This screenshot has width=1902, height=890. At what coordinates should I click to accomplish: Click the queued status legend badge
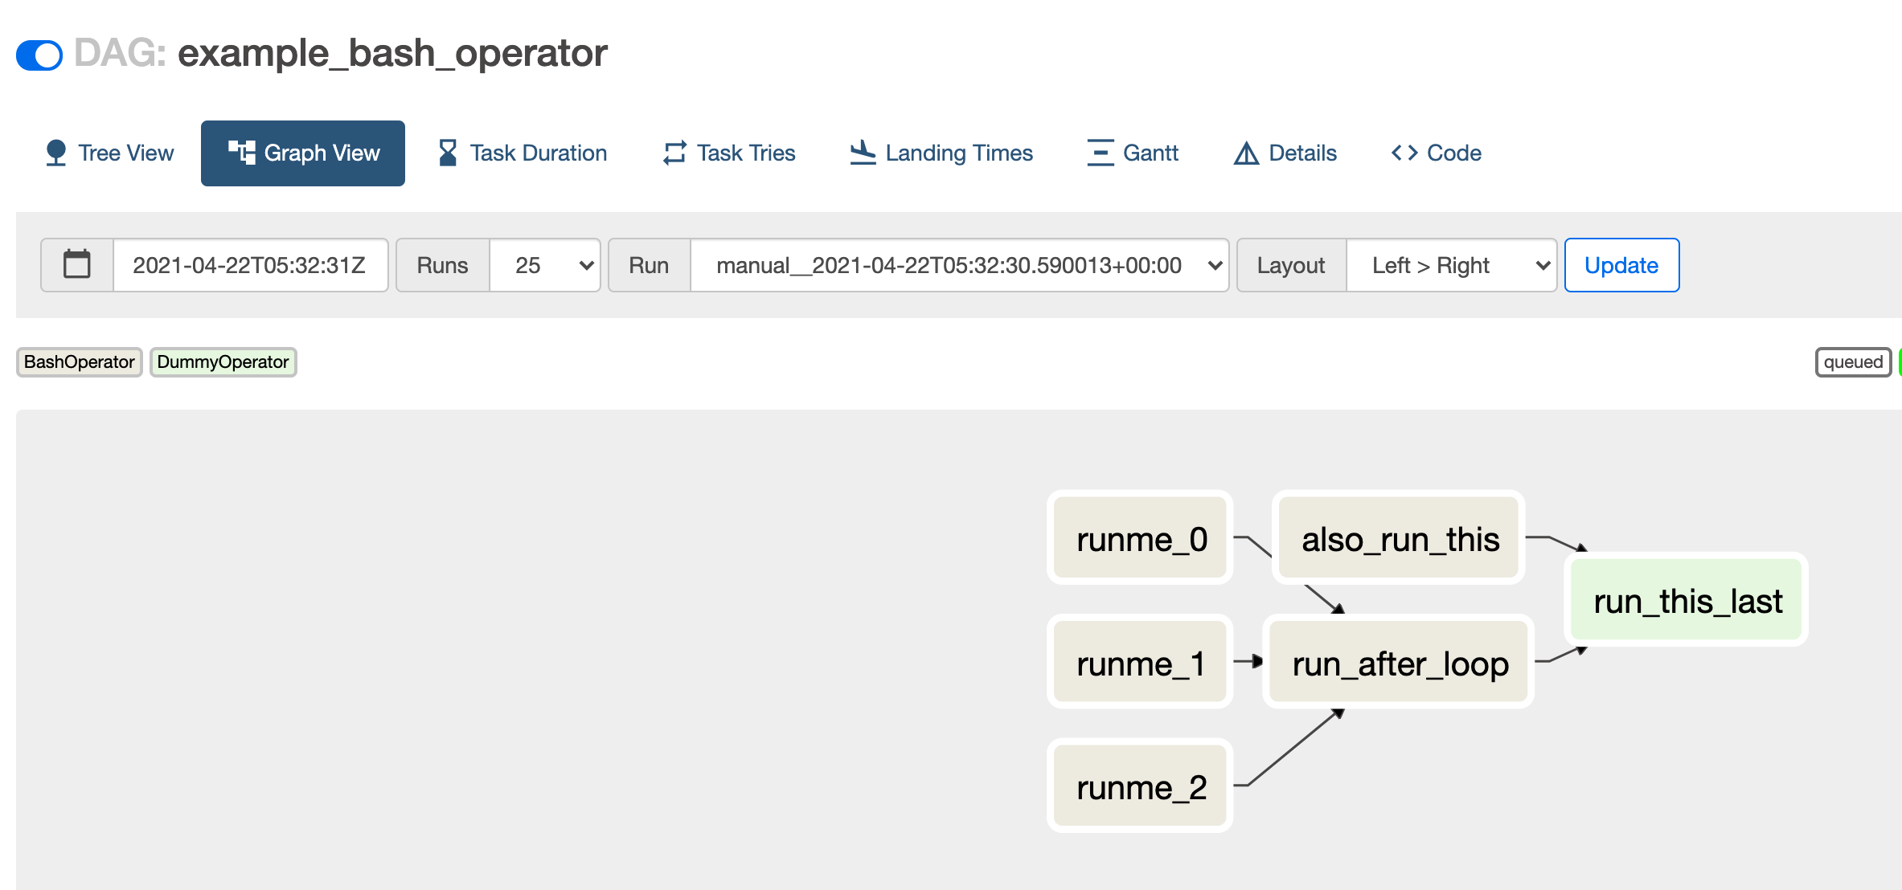[x=1852, y=362]
